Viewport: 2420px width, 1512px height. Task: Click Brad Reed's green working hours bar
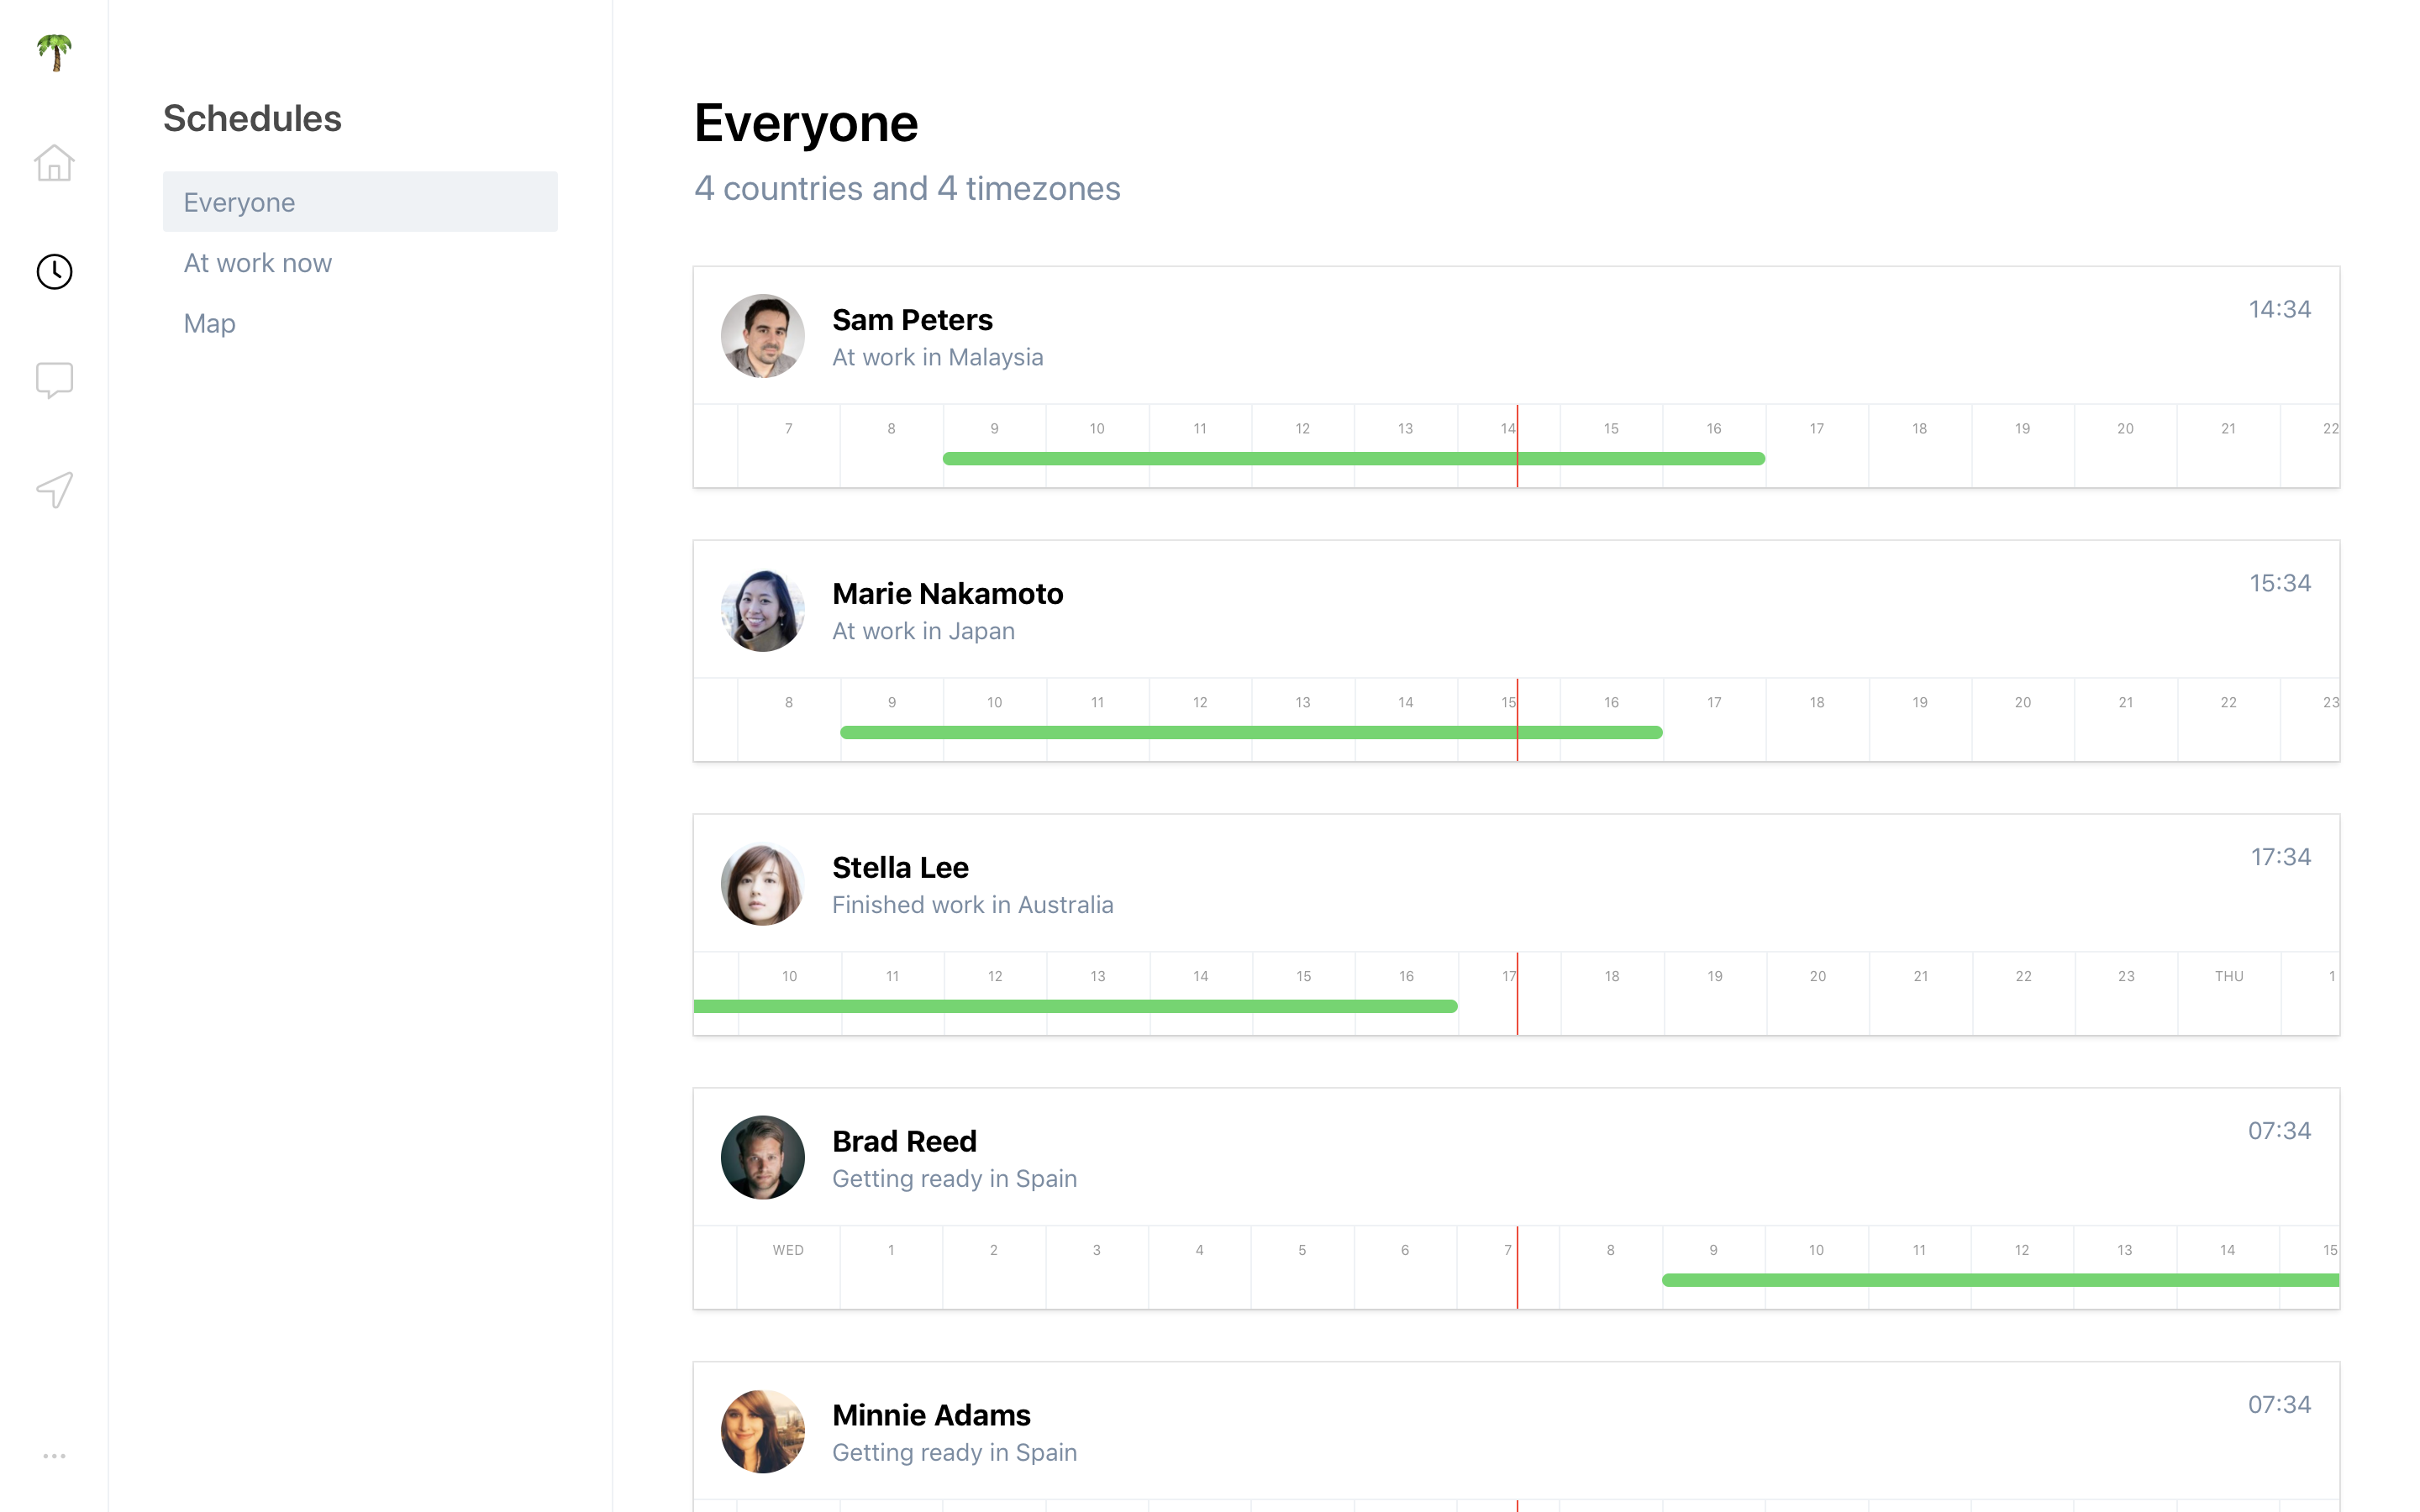pos(2000,1280)
